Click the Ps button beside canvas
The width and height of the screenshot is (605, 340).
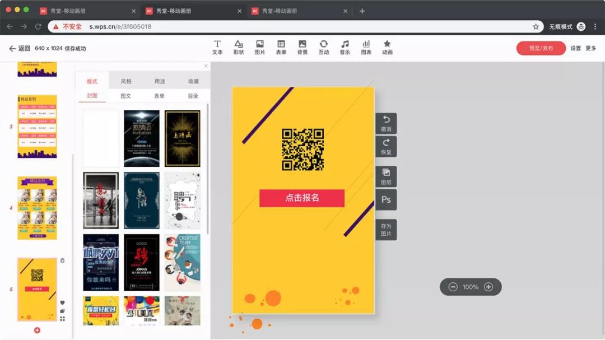[x=386, y=199]
